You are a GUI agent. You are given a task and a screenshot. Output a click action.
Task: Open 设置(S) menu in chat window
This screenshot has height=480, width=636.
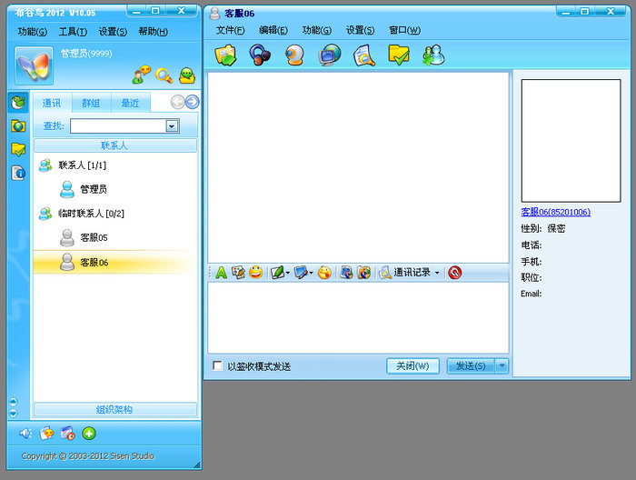coord(360,30)
